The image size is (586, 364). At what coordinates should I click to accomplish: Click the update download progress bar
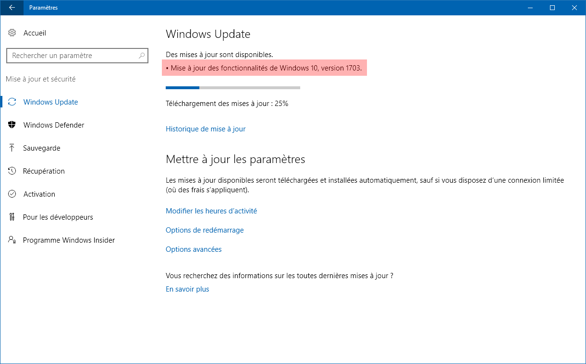click(233, 88)
